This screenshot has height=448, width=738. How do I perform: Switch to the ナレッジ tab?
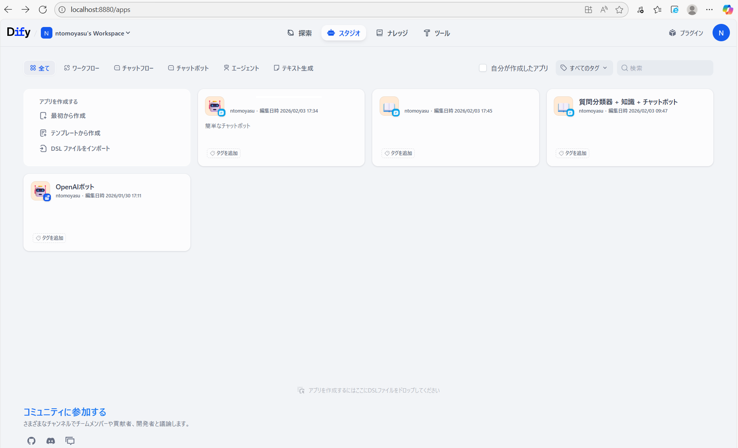click(x=392, y=33)
